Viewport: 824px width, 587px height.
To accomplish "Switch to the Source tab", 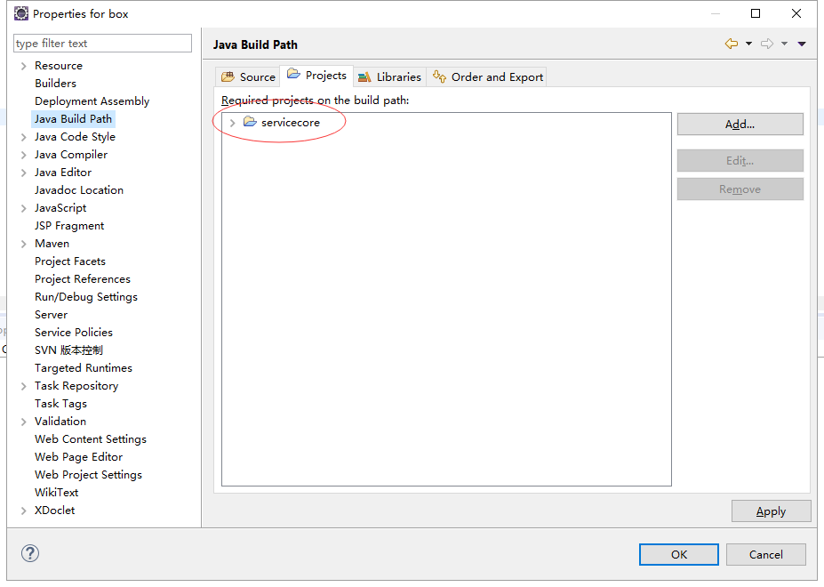I will tap(248, 76).
